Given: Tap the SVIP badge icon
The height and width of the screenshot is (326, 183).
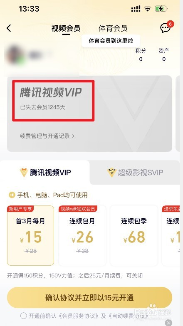Looking at the screenshot, I should click(111, 173).
